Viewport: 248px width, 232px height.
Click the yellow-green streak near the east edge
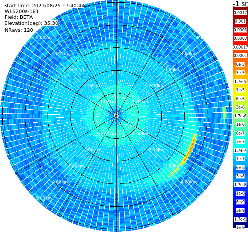(x=224, y=115)
